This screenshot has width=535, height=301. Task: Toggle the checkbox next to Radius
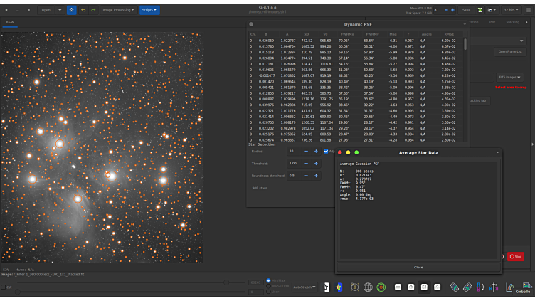pos(326,151)
